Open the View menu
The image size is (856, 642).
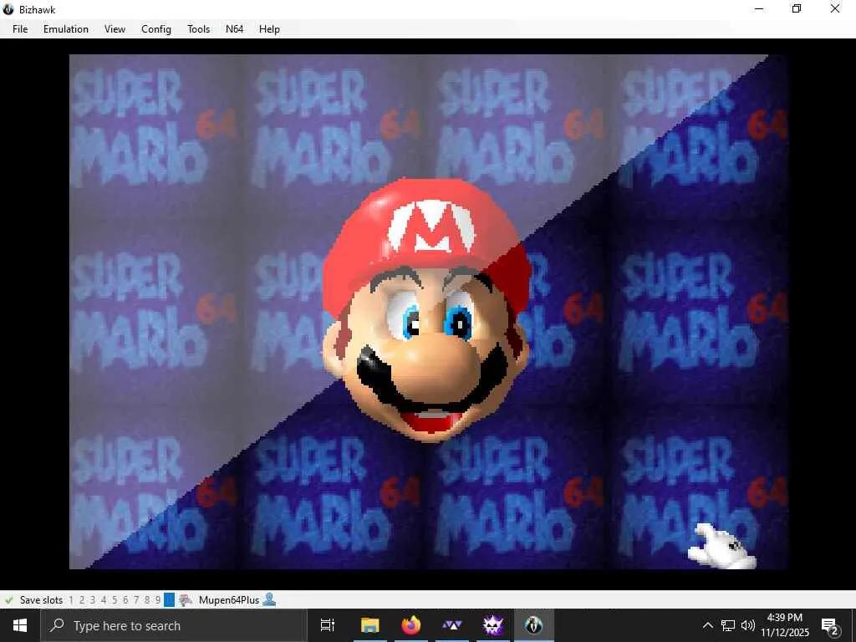(115, 29)
